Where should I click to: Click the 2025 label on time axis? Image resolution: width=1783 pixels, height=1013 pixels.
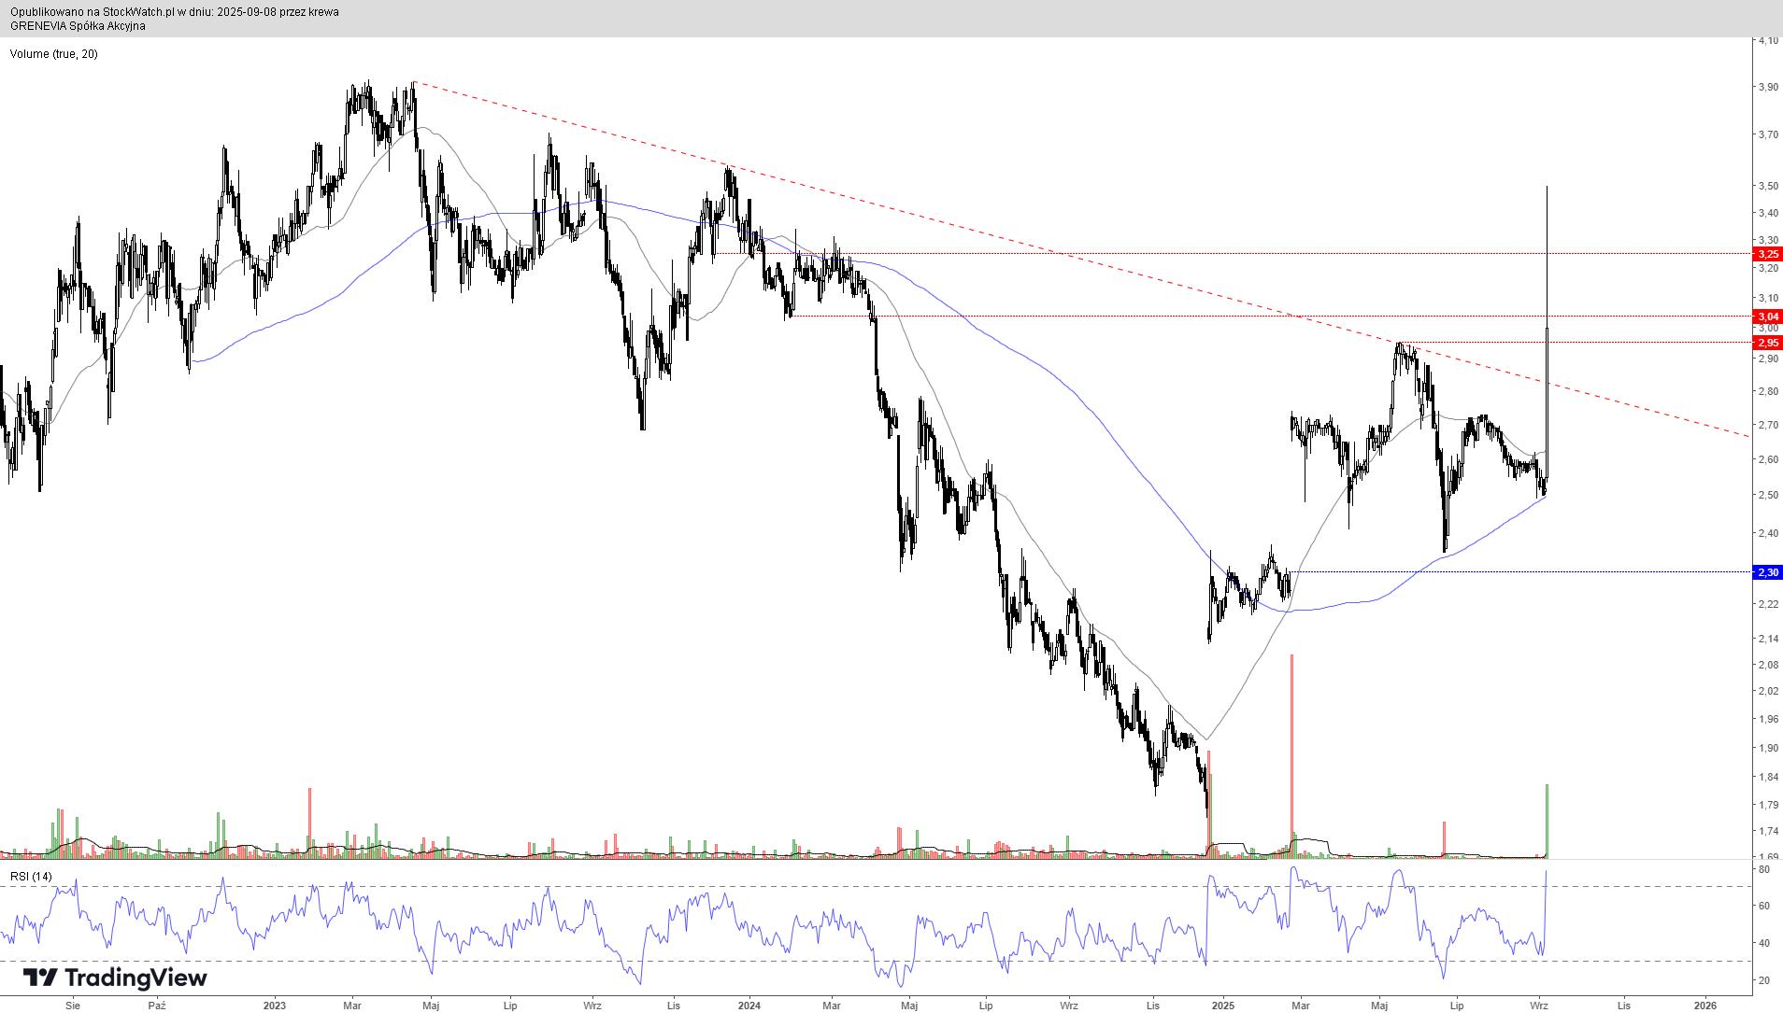1222,1006
